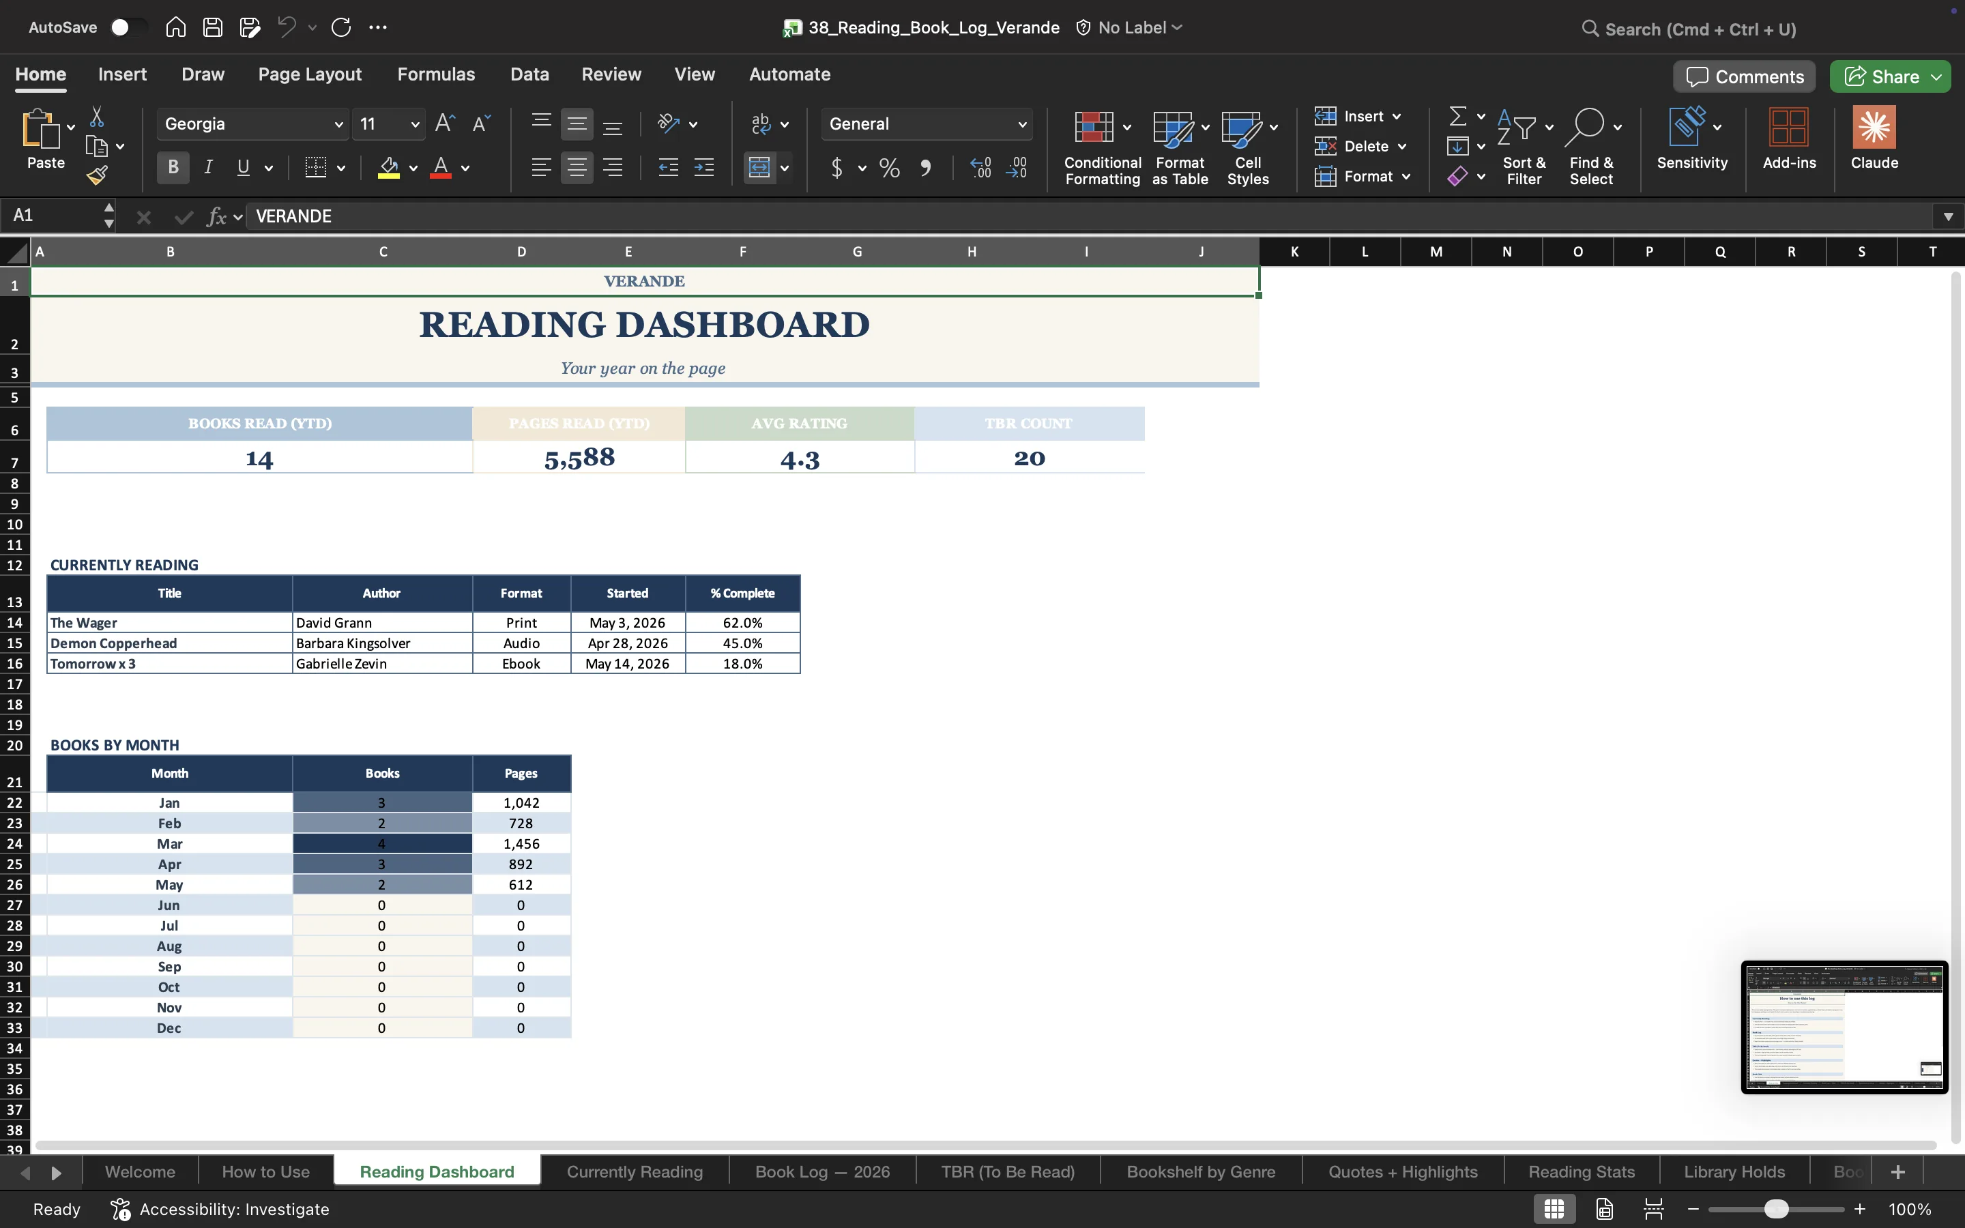Toggle Bold formatting

tap(173, 167)
